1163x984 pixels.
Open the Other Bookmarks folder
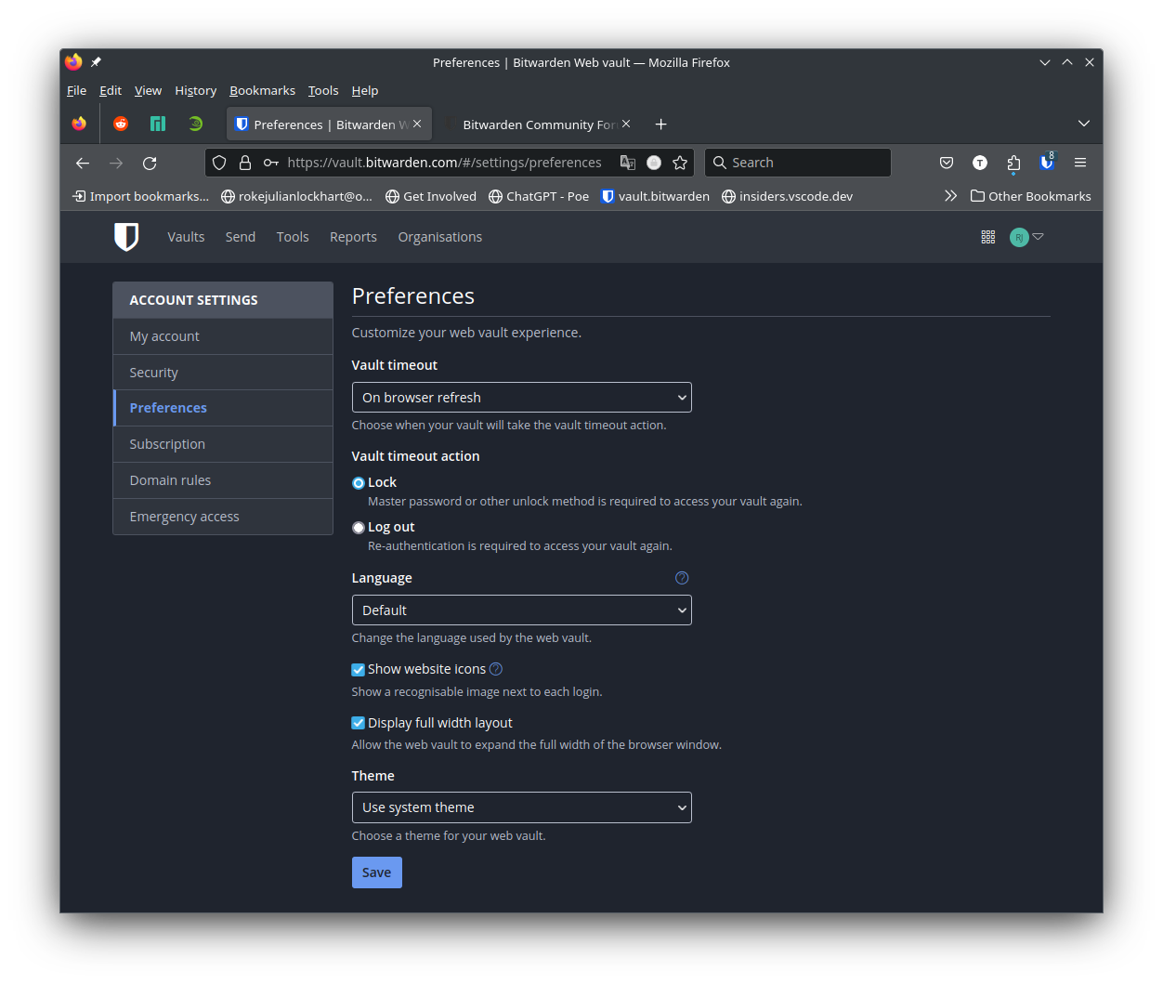click(1031, 196)
